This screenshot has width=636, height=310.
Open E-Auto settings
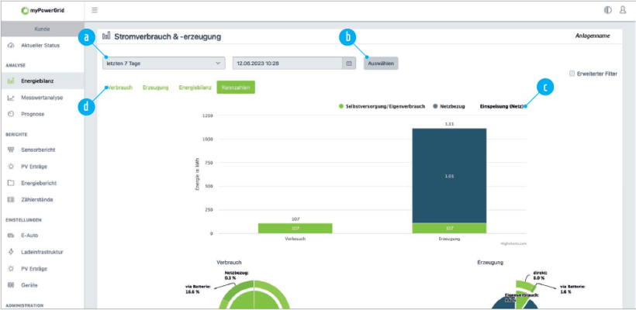pos(31,234)
